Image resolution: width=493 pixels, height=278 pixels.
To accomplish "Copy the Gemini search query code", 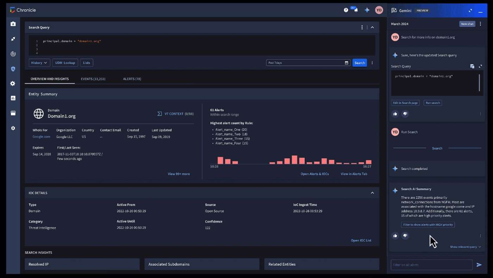I will point(472,66).
